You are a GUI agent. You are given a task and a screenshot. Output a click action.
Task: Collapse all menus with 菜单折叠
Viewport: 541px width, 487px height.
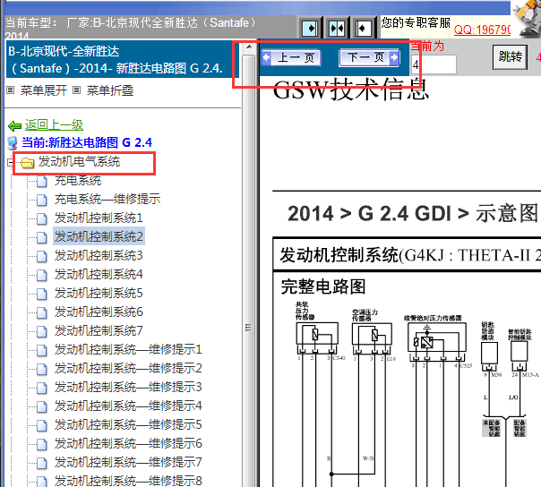click(x=109, y=90)
